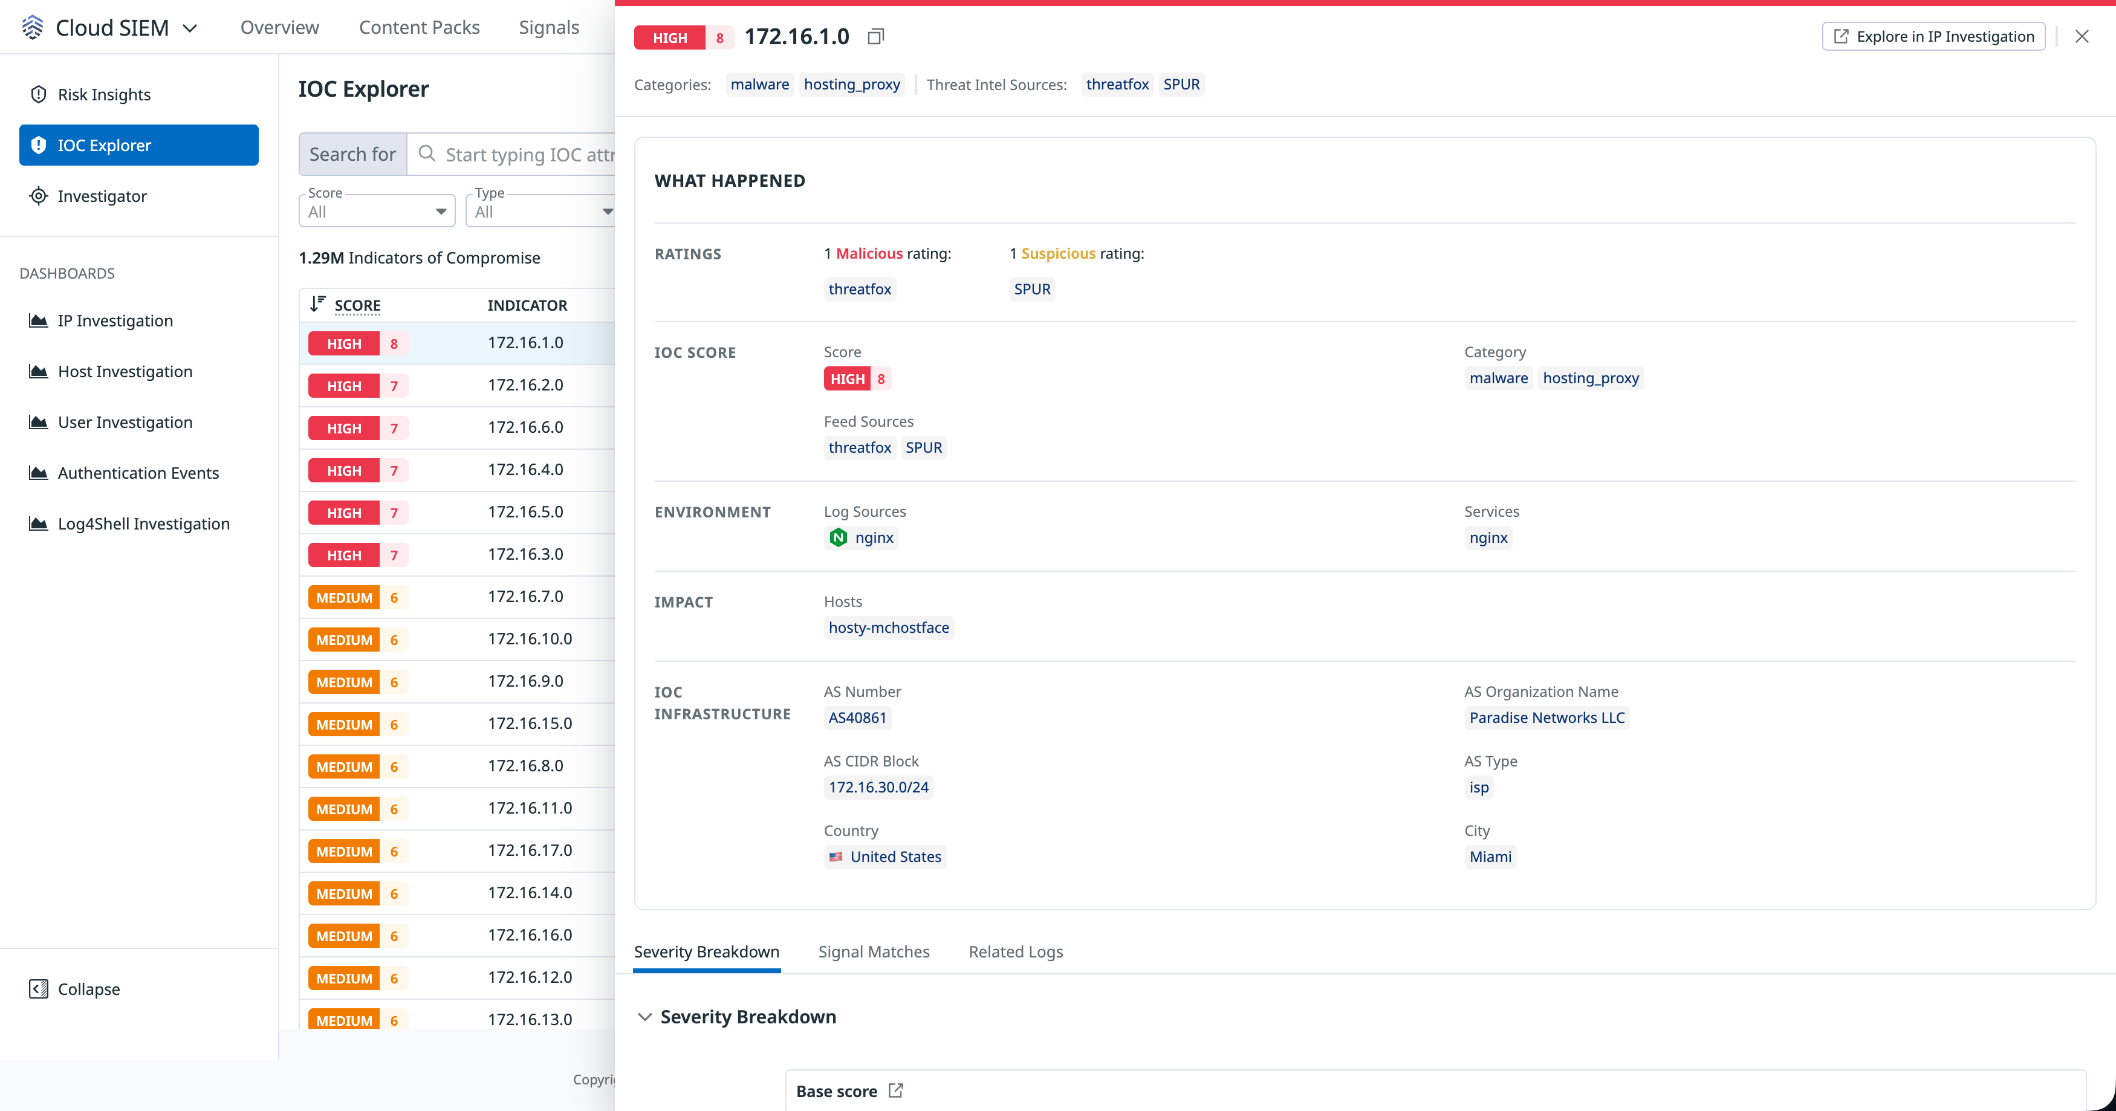Select the 172.16.7.0 indicator row
The width and height of the screenshot is (2116, 1111).
click(526, 597)
